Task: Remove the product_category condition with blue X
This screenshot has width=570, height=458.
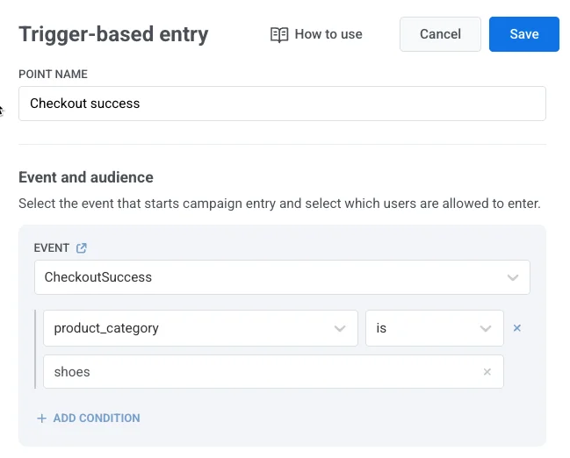Action: [516, 328]
